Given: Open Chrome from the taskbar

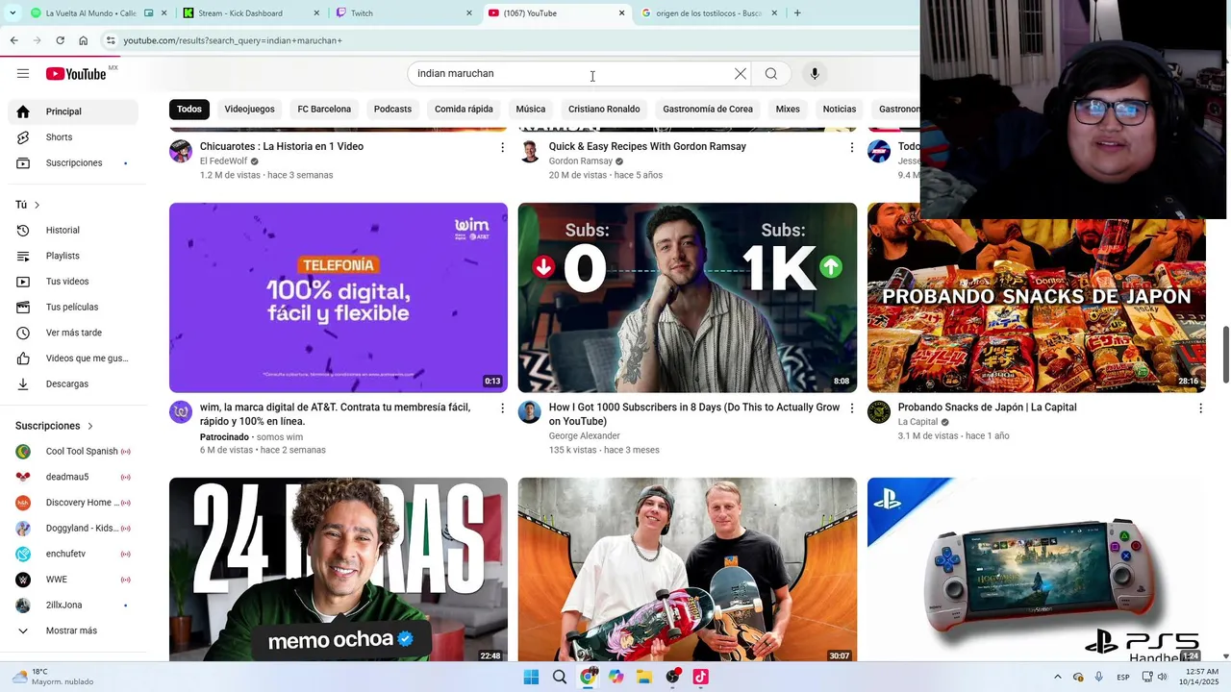Looking at the screenshot, I should (x=588, y=677).
